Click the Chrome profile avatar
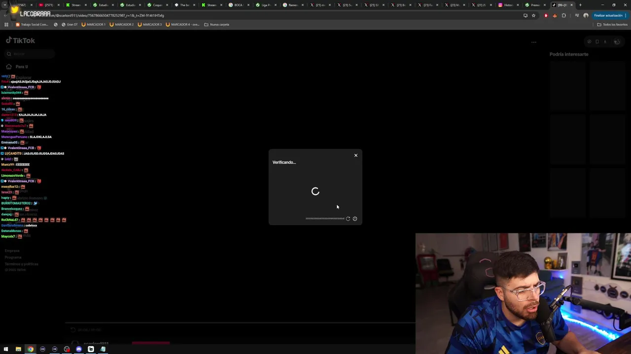Viewport: 631px width, 354px height. 586,15
